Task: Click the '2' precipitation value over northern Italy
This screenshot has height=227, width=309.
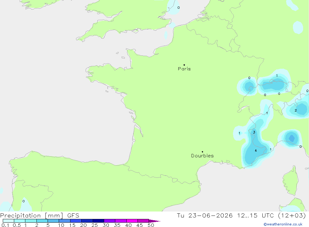Action: point(295,111)
